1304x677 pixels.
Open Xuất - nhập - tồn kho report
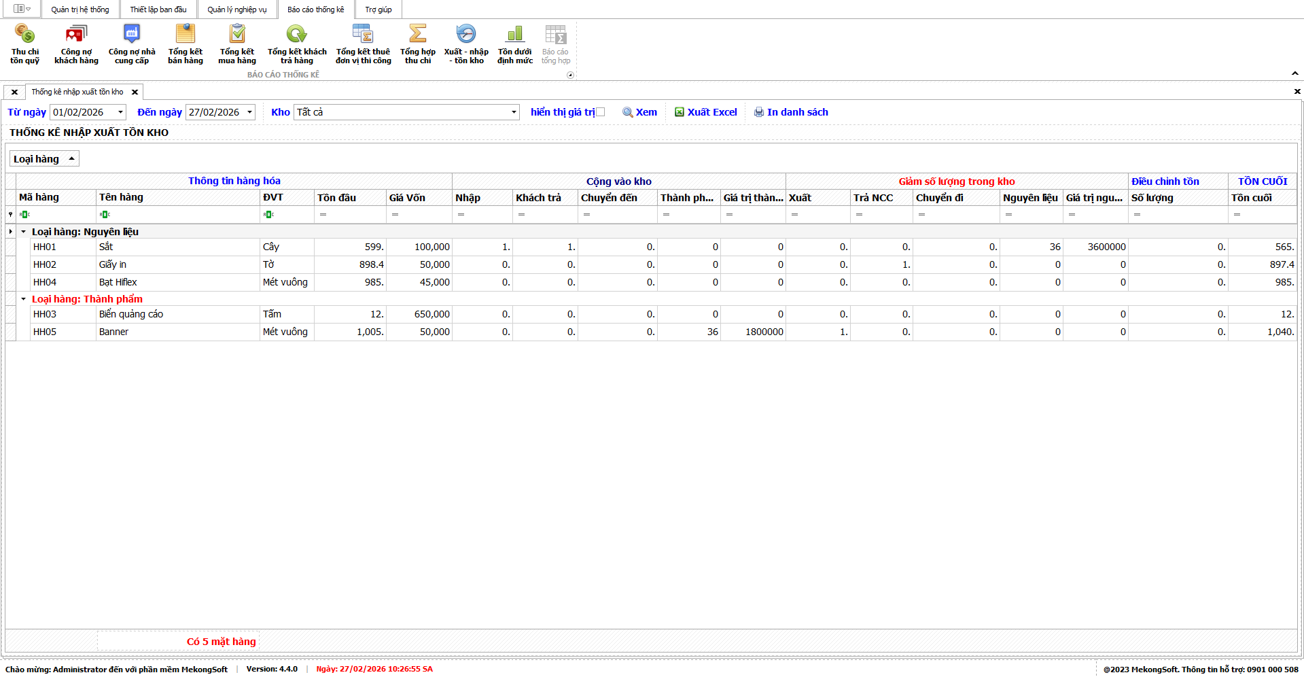(x=466, y=44)
